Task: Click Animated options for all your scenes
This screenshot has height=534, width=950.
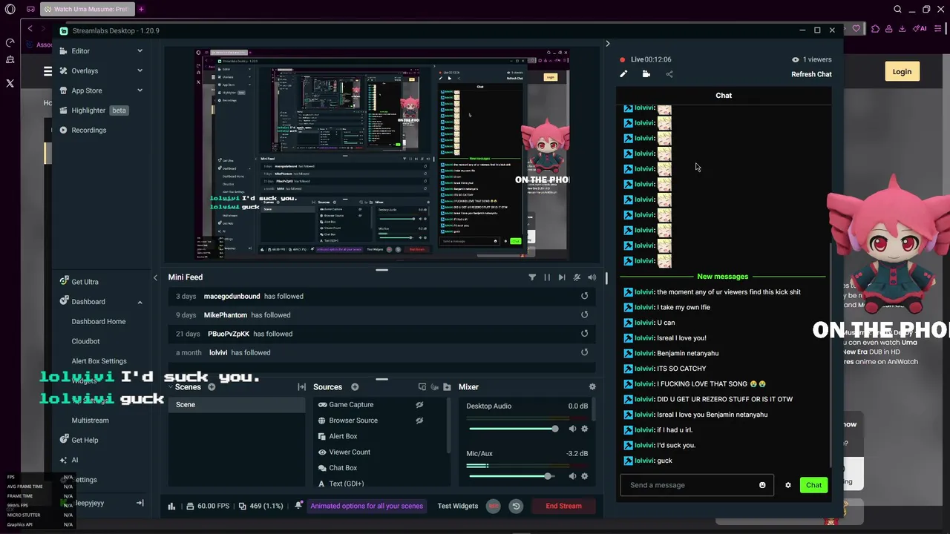Action: 367,506
